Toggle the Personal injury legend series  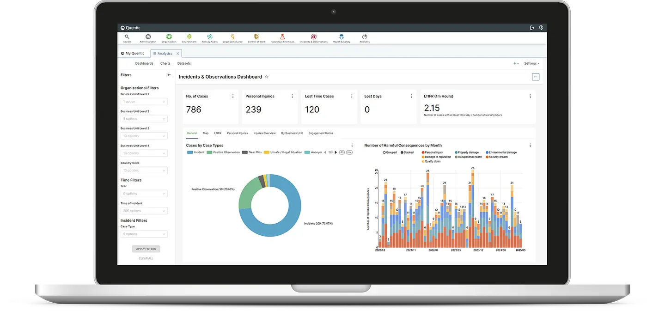pyautogui.click(x=432, y=152)
